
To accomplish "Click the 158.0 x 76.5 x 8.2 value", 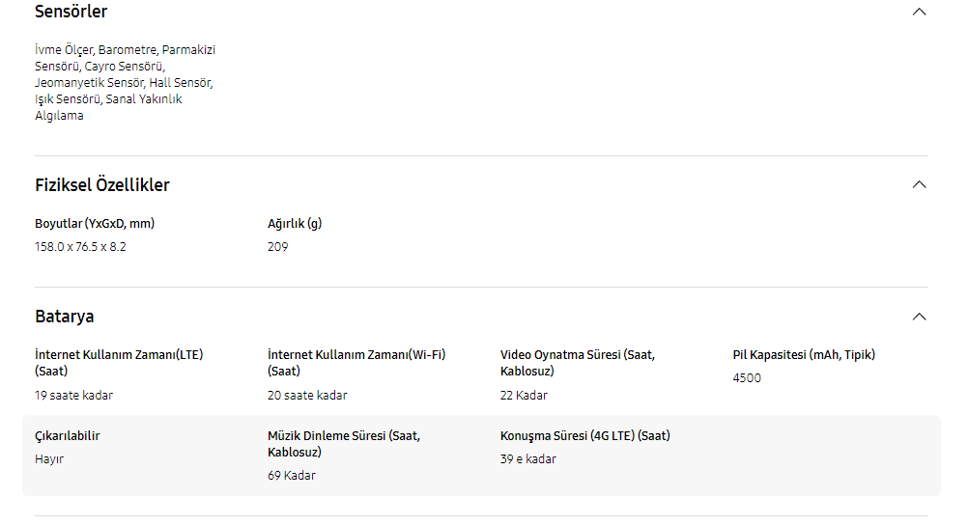I will [x=80, y=246].
